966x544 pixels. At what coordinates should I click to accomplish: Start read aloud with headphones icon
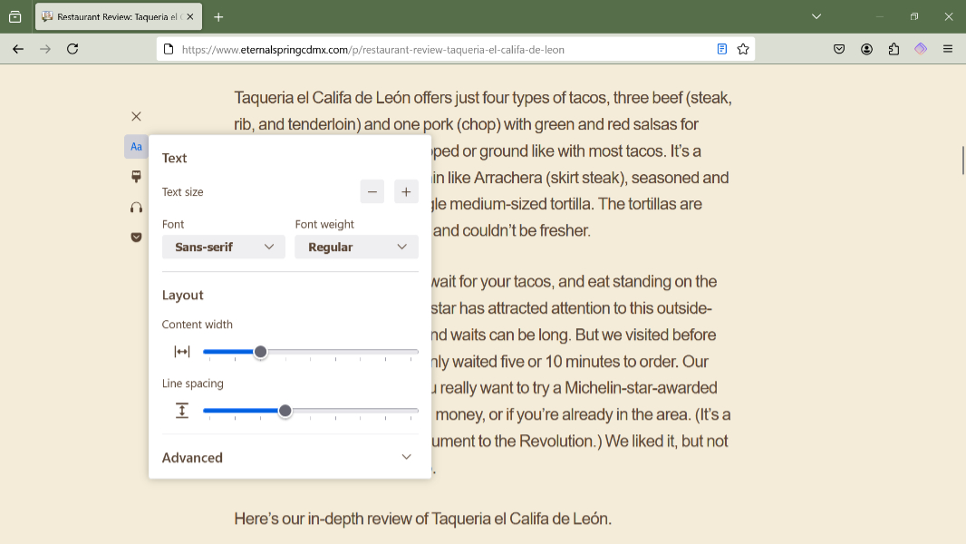(136, 208)
